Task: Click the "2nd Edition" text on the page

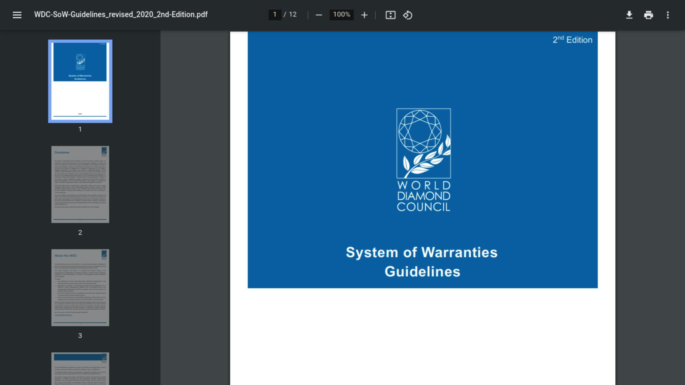Action: 572,40
